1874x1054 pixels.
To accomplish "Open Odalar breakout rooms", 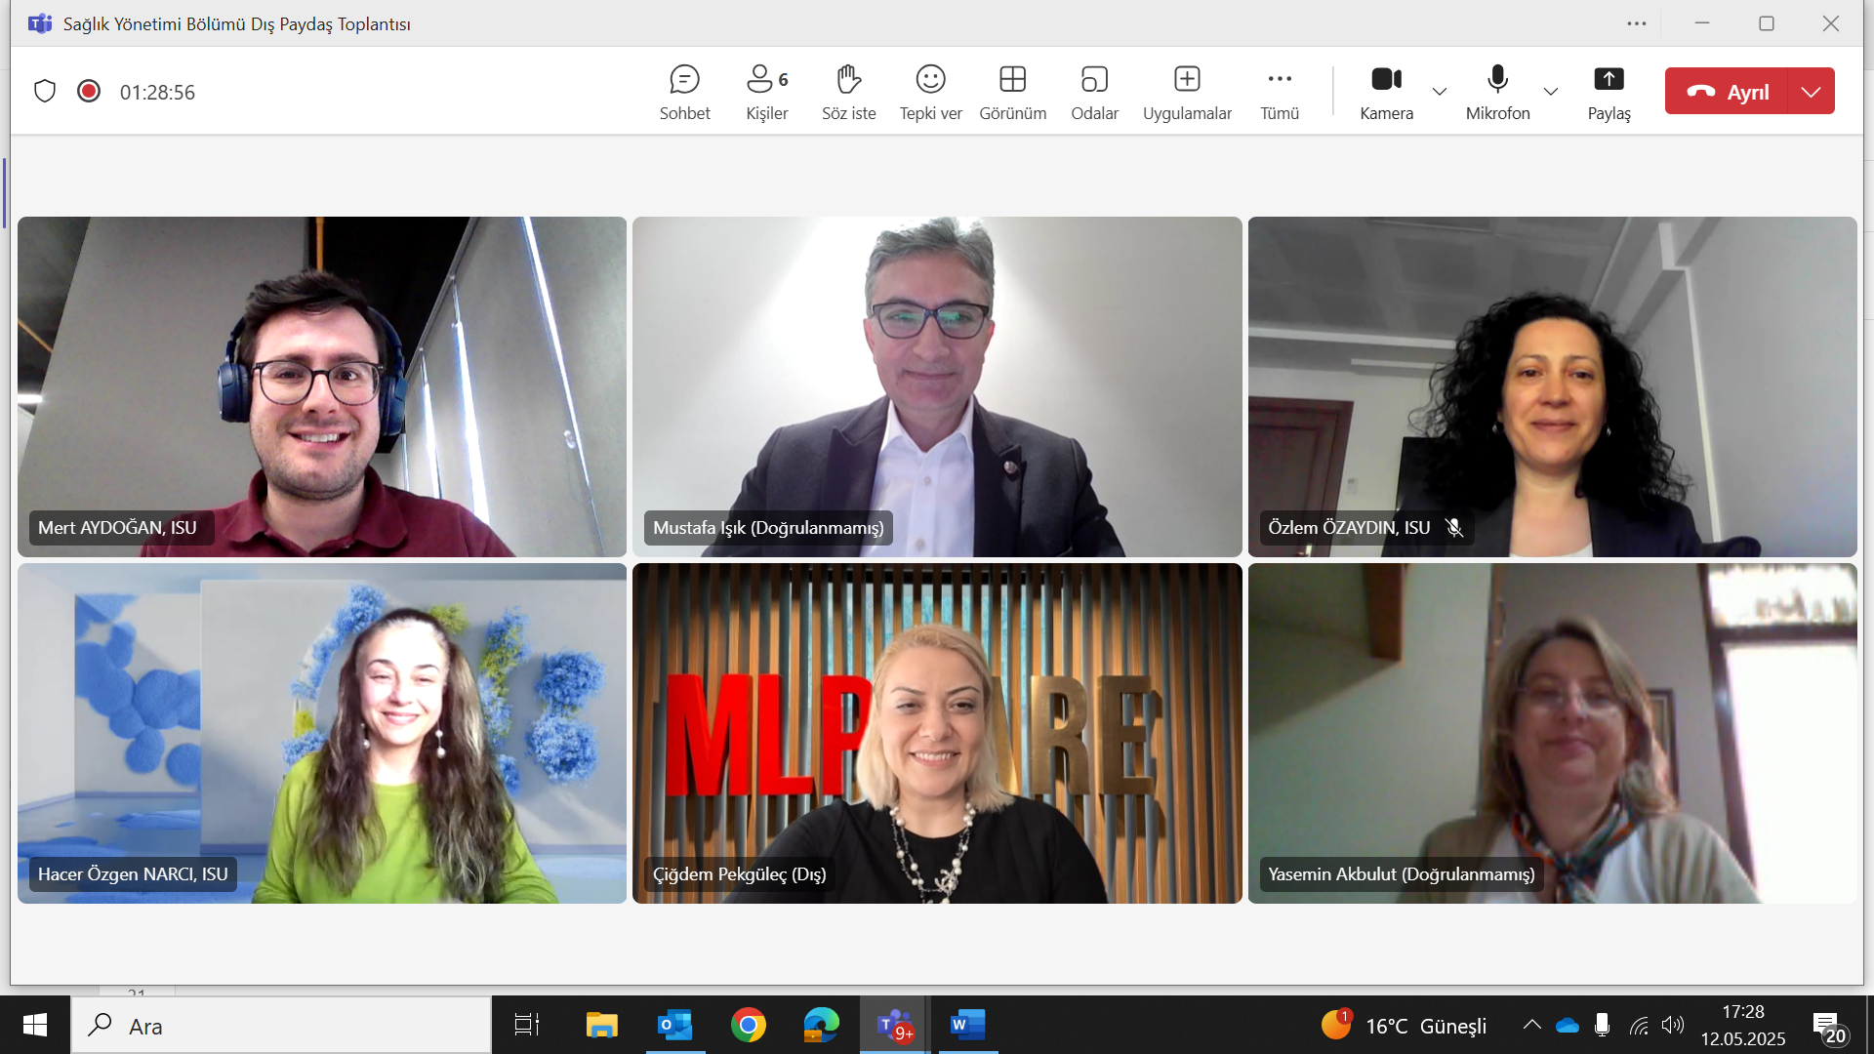I will click(1094, 92).
